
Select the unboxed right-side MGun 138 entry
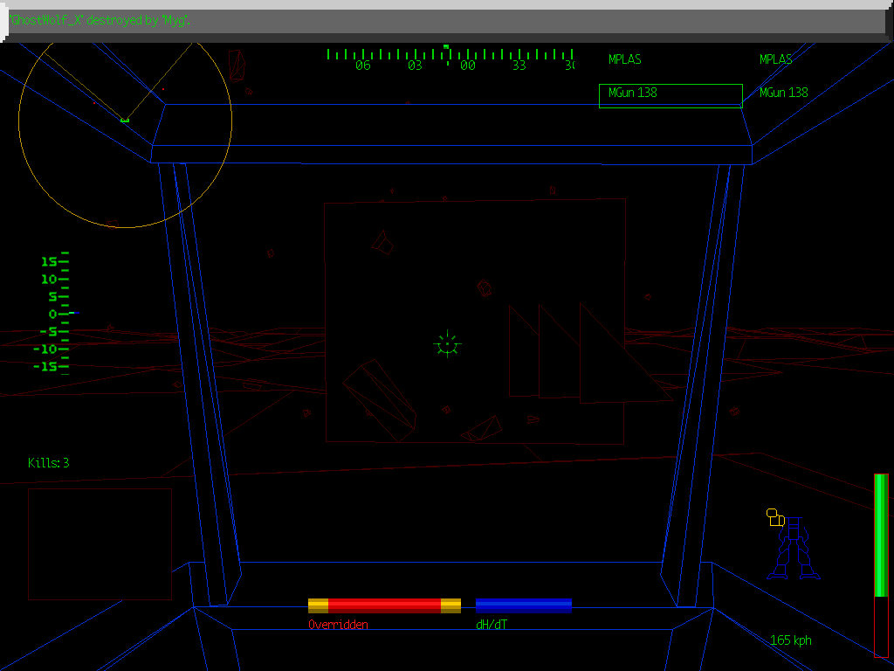[783, 93]
